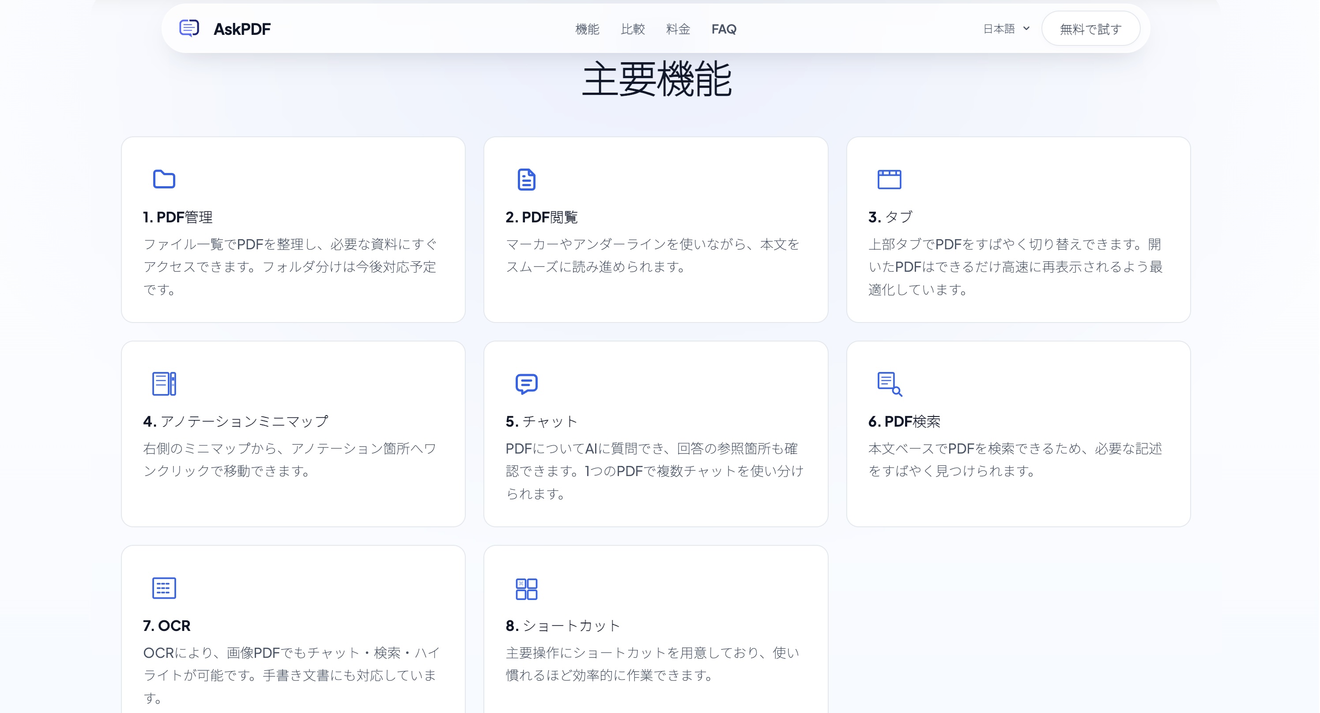Click the chat bubble icon for チャット
1320x713 pixels.
click(x=526, y=384)
